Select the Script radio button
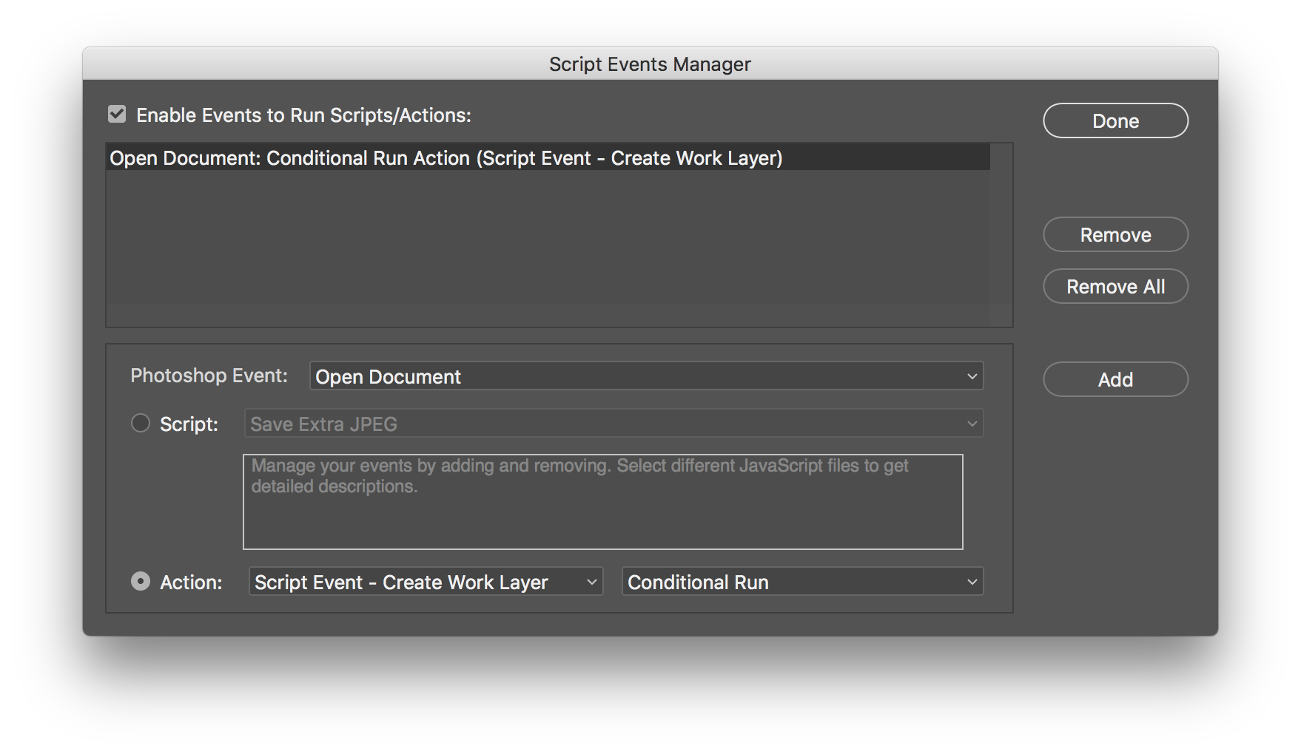Screen dimensions: 1301x754 (141, 424)
